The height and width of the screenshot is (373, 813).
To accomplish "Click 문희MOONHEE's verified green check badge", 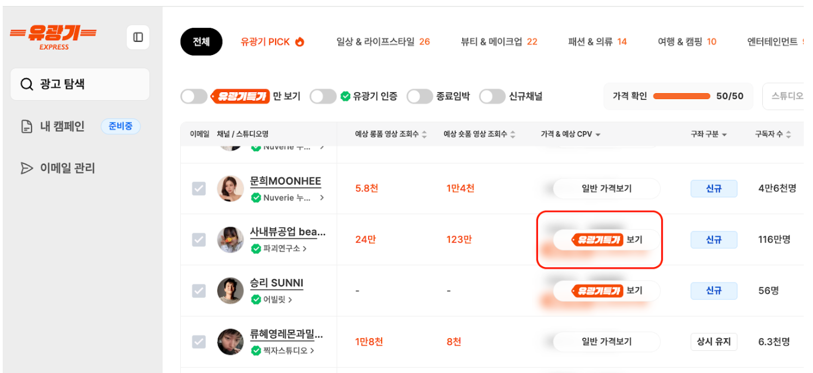I will [x=256, y=198].
